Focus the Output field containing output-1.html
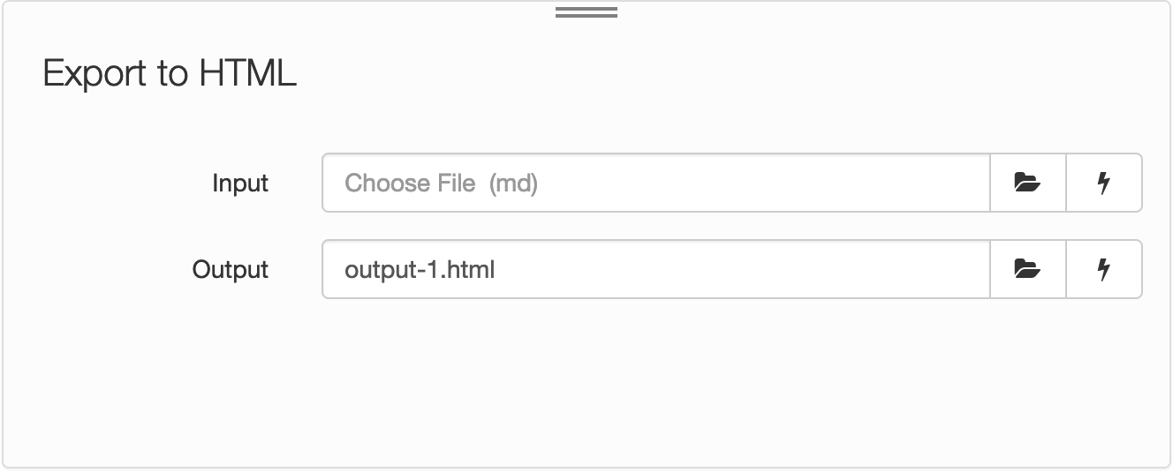This screenshot has height=472, width=1173. coord(655,269)
